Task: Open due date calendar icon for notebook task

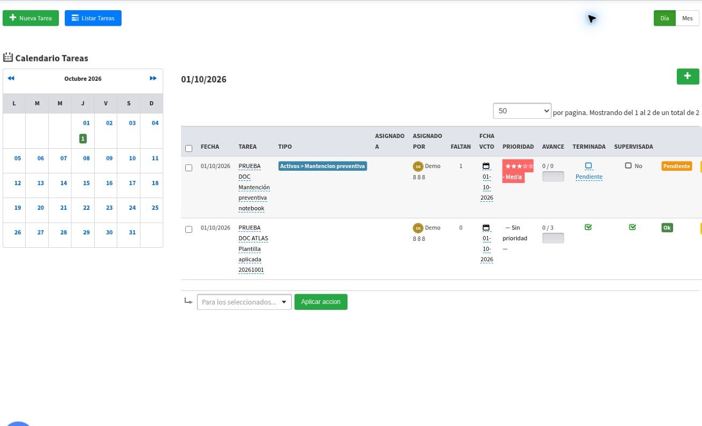Action: (486, 166)
